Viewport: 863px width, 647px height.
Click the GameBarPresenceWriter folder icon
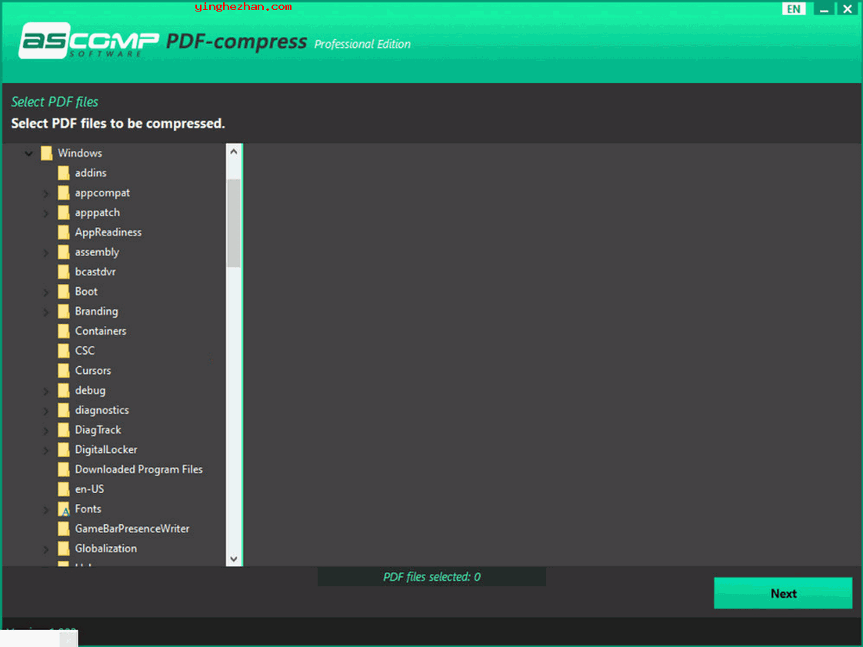point(64,529)
